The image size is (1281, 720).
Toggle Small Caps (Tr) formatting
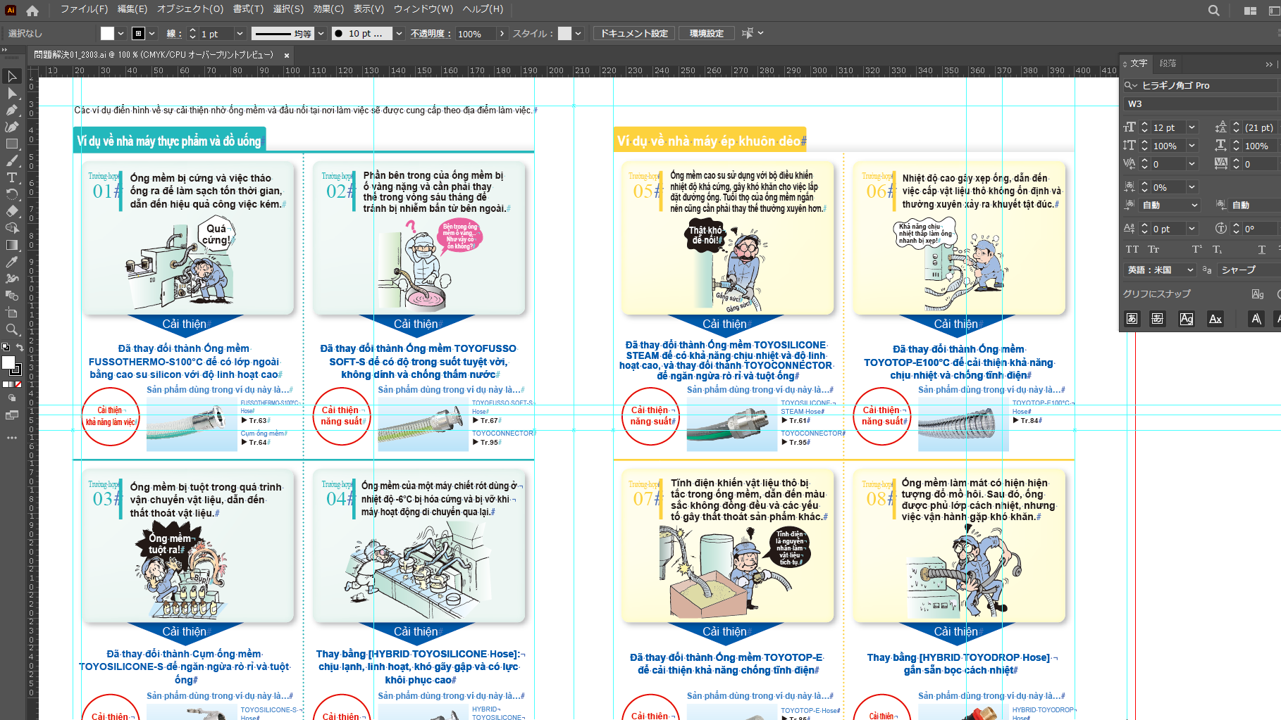1153,249
